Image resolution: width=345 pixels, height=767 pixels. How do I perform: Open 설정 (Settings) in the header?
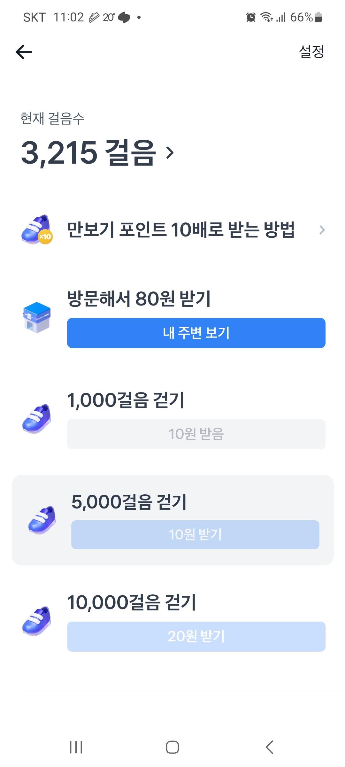coord(311,52)
